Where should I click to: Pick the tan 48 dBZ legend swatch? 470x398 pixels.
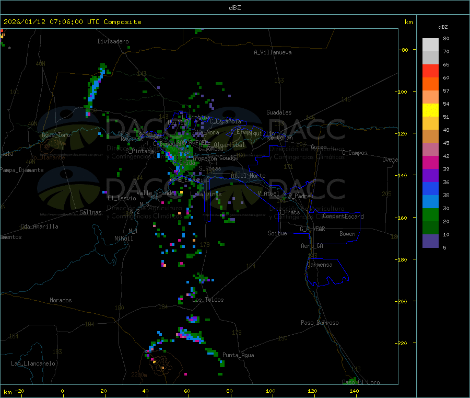pyautogui.click(x=430, y=137)
